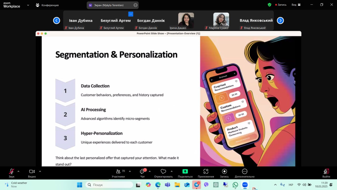Expand audio options arrow next to Звук
Image resolution: width=337 pixels, height=190 pixels.
18,171
